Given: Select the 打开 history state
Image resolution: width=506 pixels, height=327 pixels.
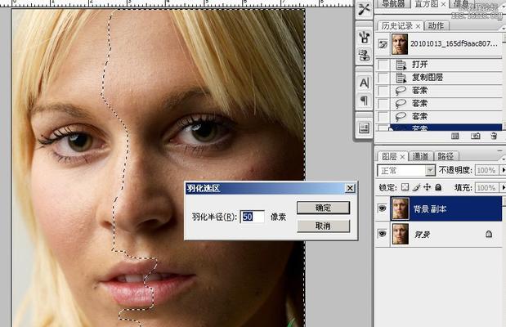Looking at the screenshot, I should [x=447, y=65].
